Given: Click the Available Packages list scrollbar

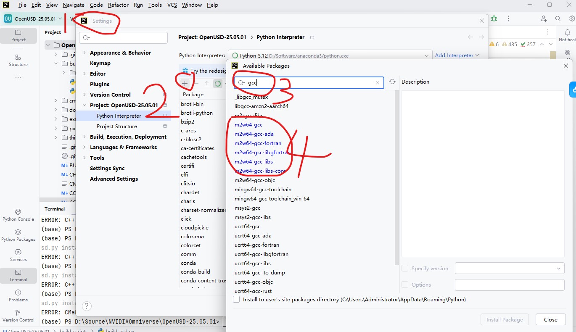Looking at the screenshot, I should click(397, 179).
